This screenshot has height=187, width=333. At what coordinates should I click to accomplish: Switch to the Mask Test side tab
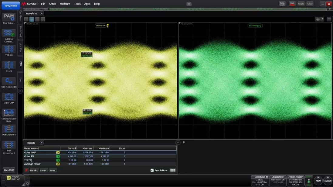click(20, 31)
